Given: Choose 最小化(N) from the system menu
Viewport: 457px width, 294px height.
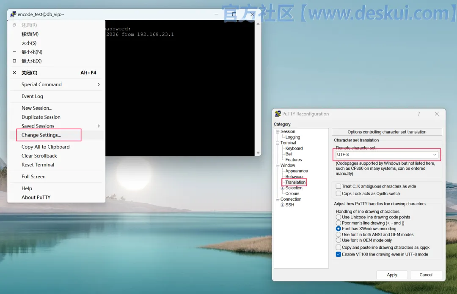Looking at the screenshot, I should click(x=57, y=52).
